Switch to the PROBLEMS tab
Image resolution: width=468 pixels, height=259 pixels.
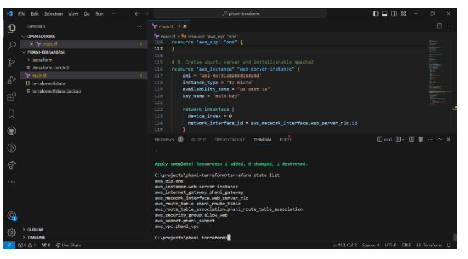[164, 139]
